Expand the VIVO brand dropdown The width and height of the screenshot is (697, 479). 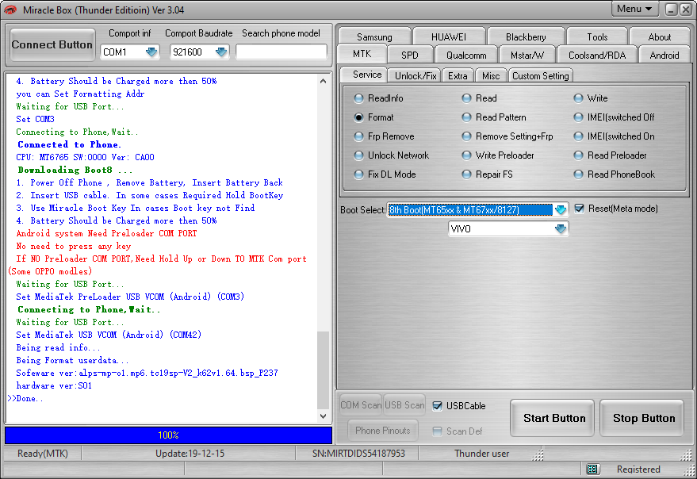(561, 228)
